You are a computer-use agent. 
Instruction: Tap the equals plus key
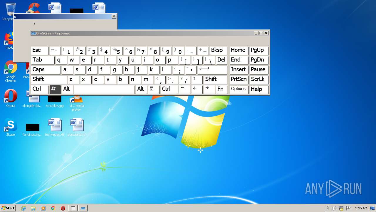pyautogui.click(x=203, y=50)
